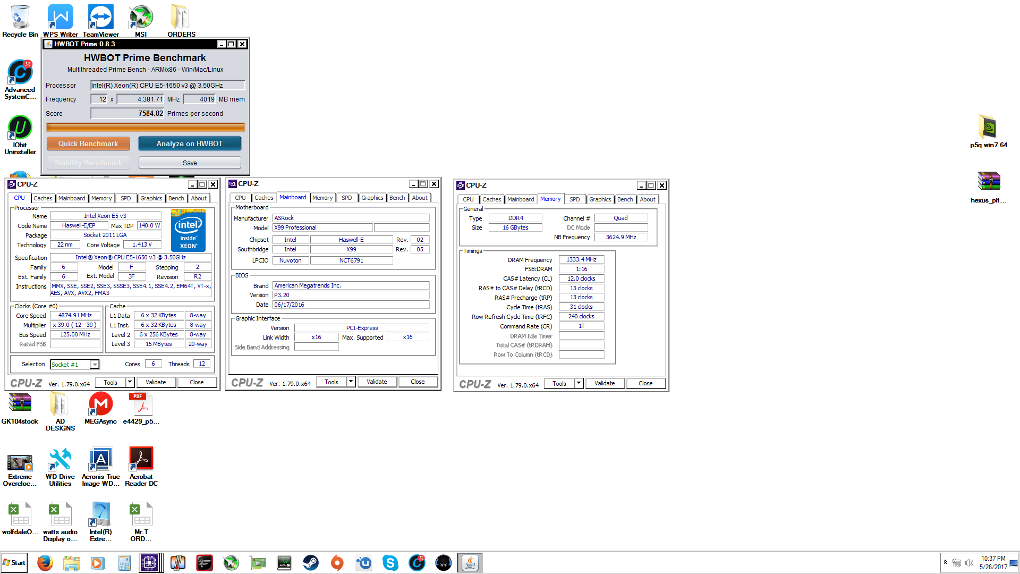Click the Core Speed value 4874.91 MHz
The height and width of the screenshot is (574, 1020).
tap(75, 315)
